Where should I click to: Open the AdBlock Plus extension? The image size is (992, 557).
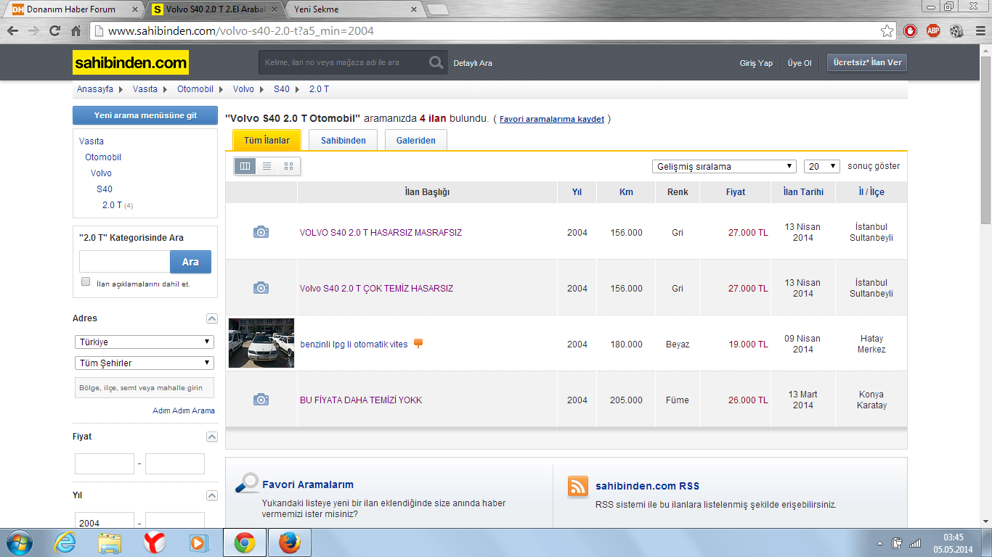point(933,31)
